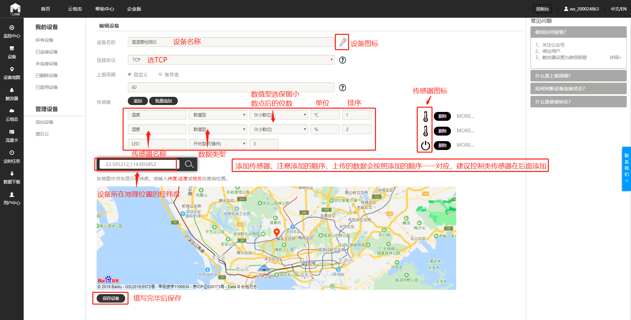
Task: Open the 流量卡 sidebar icon
Action: pos(12,132)
